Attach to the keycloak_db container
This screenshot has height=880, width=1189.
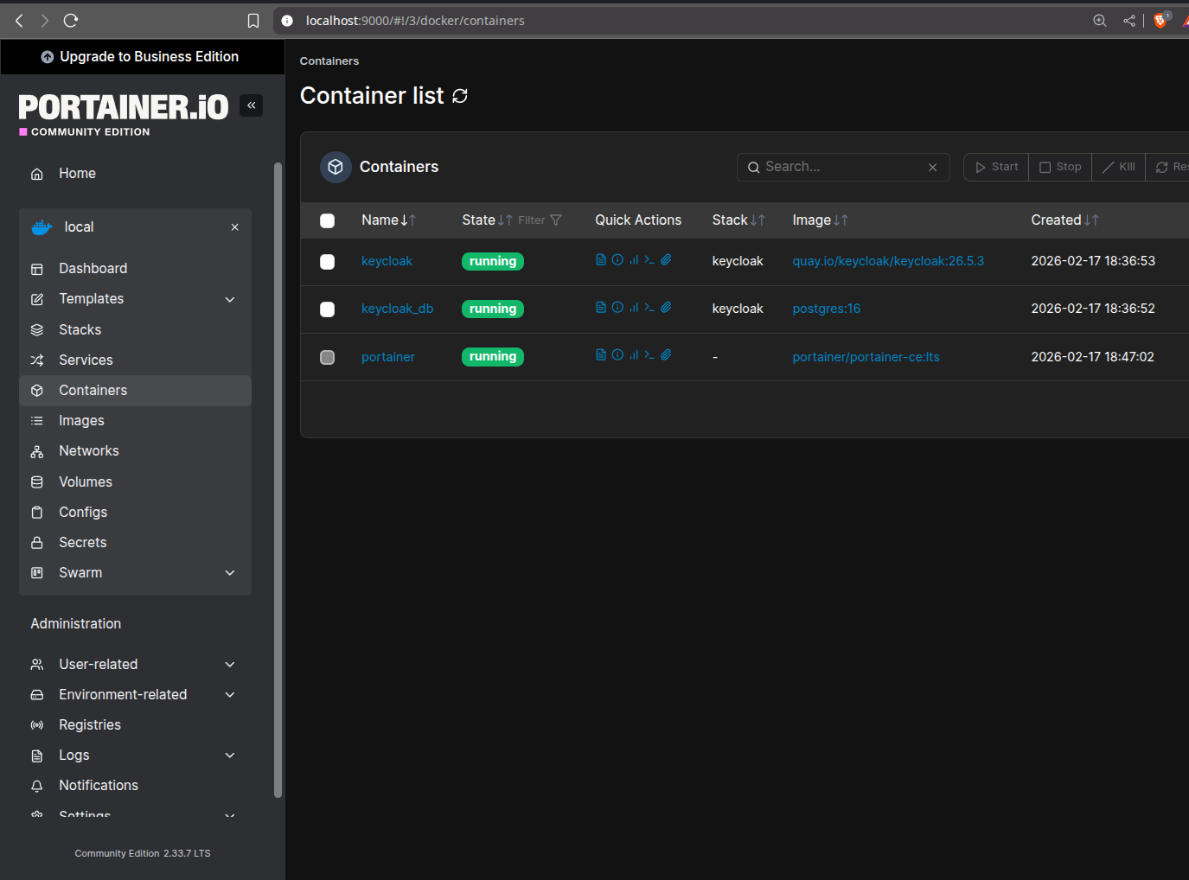pos(666,307)
